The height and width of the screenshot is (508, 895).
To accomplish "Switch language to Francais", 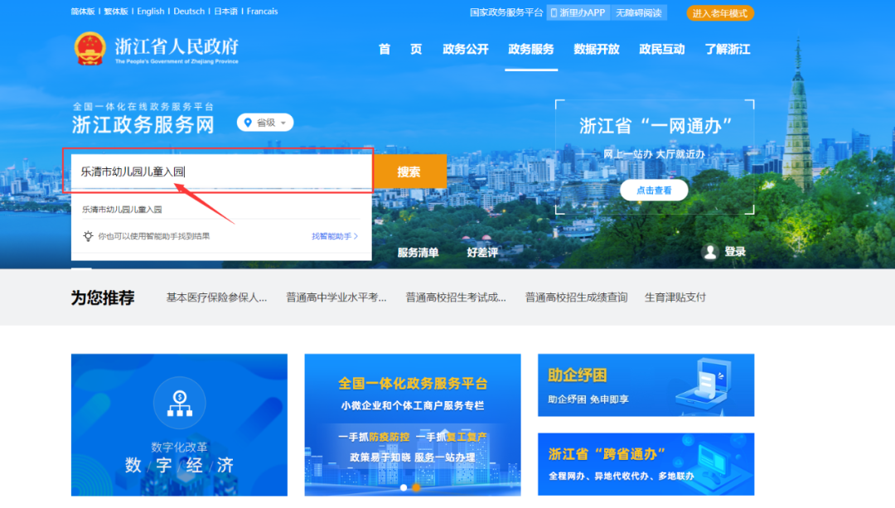I will coord(262,12).
